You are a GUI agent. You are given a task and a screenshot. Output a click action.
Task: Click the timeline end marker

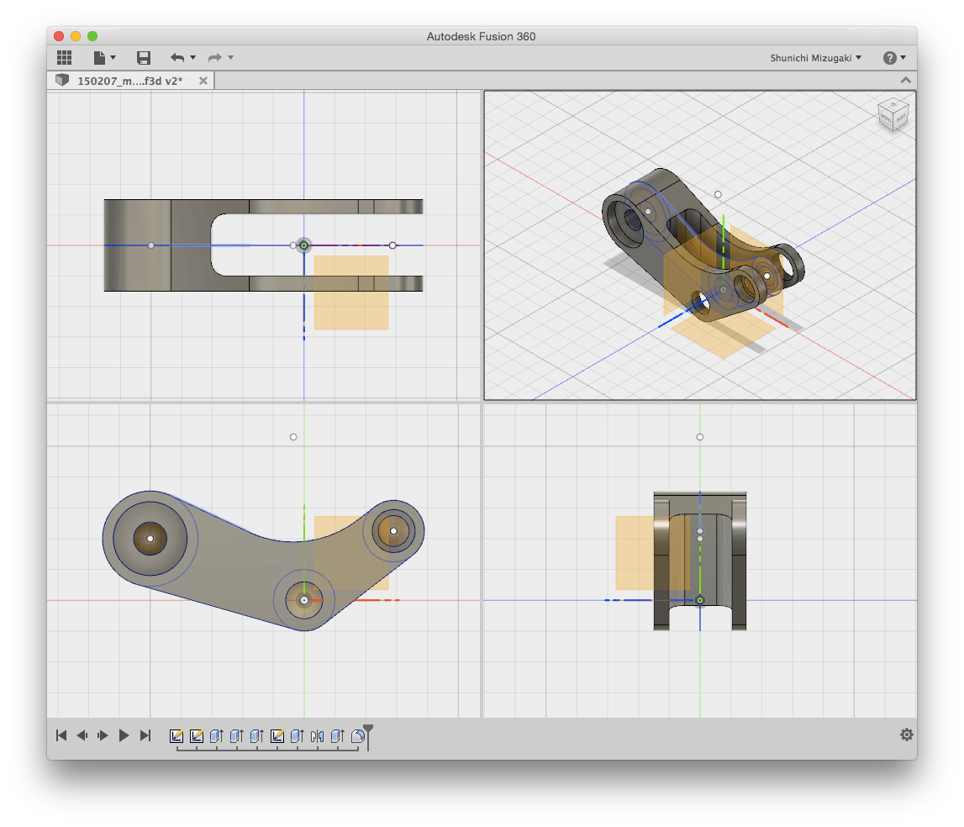pos(367,736)
